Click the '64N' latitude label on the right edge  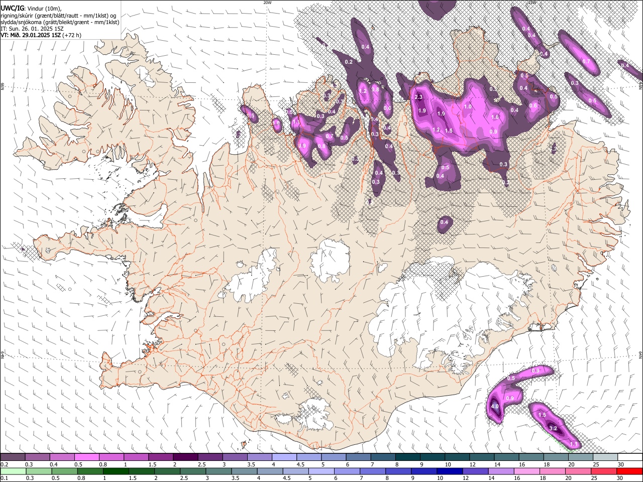click(640, 355)
